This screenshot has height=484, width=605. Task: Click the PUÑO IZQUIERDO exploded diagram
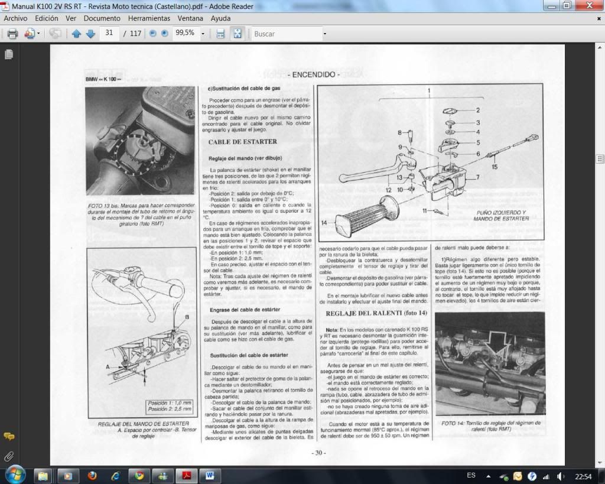(x=430, y=162)
